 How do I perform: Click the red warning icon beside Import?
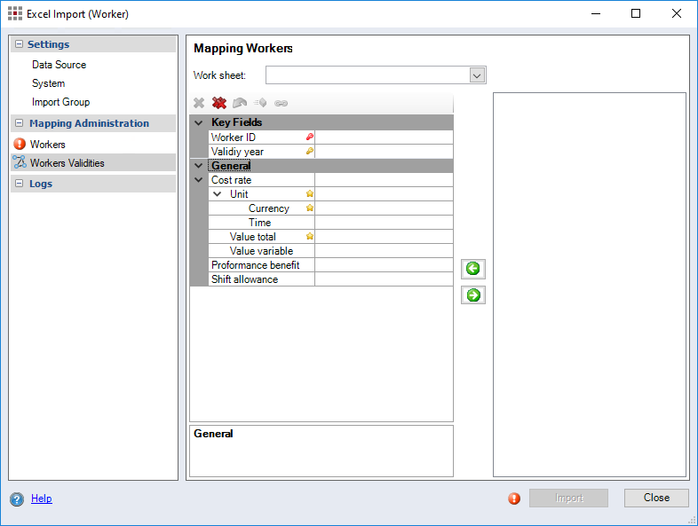coord(514,499)
